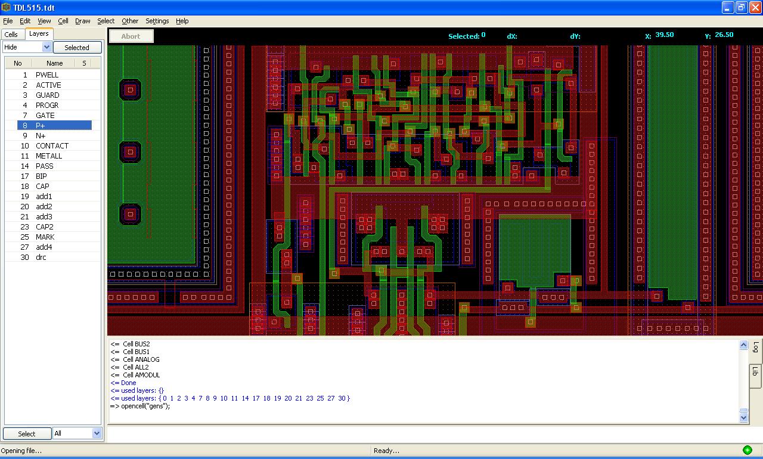Click the Select button at panel bottom
The image size is (763, 459).
pos(27,434)
